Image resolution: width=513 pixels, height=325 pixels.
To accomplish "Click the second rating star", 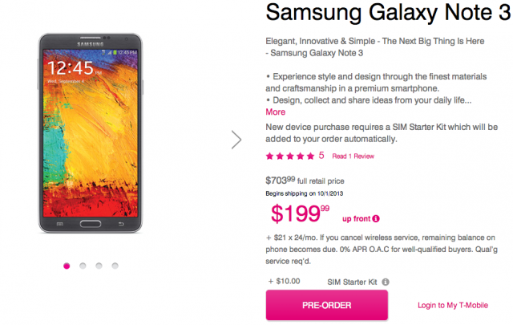I will click(x=280, y=156).
